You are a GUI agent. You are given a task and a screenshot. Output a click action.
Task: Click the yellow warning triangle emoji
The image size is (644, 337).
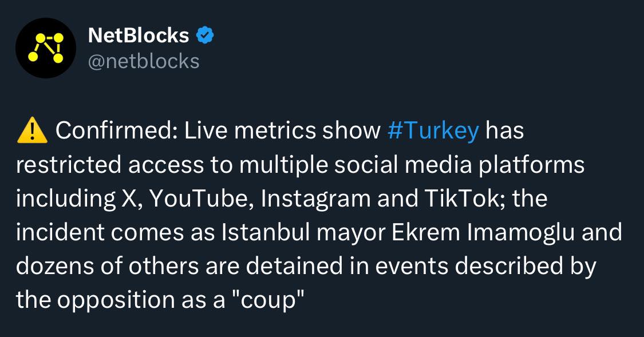[x=32, y=130]
